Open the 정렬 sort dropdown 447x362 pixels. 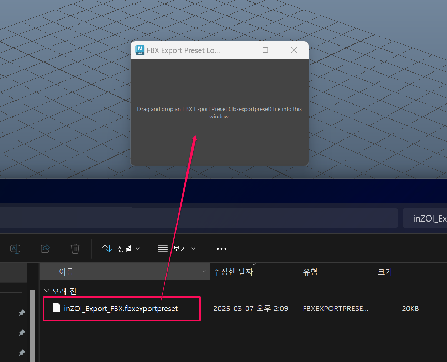click(121, 249)
